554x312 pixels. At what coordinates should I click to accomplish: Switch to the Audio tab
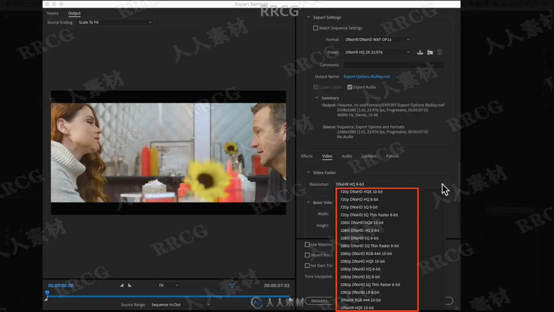(347, 156)
